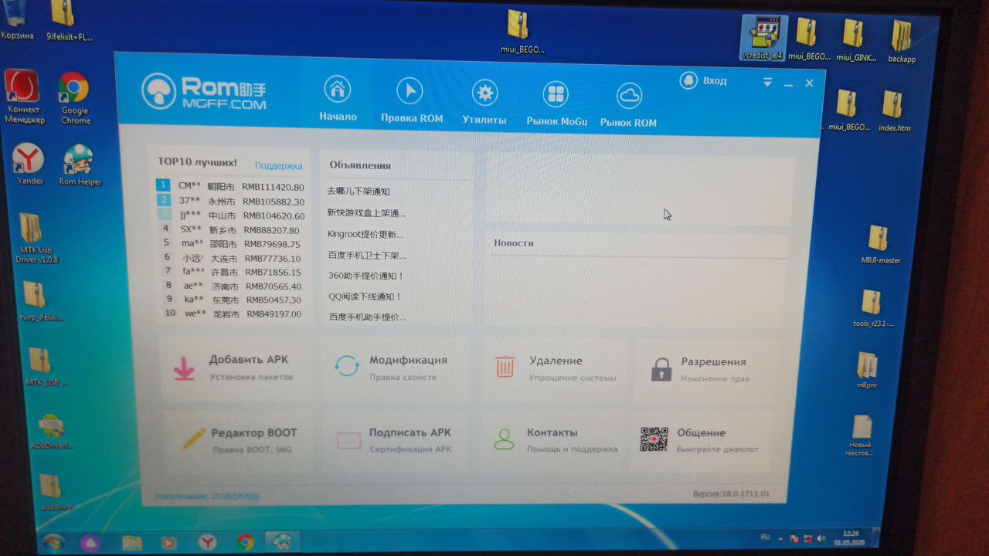This screenshot has height=556, width=989.
Task: Open Rom Helper desktop shortcut
Action: pyautogui.click(x=79, y=165)
